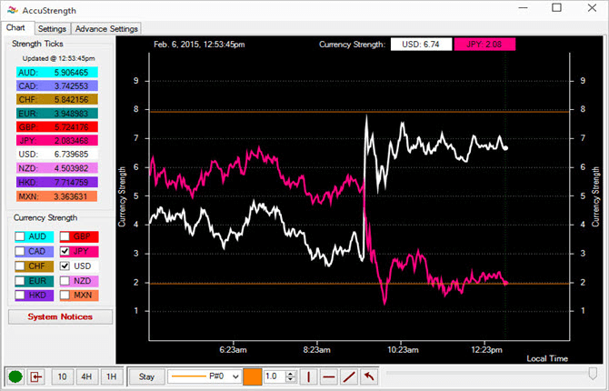Click the CHF 5.842156 strength tick
609x391 pixels.
57,99
